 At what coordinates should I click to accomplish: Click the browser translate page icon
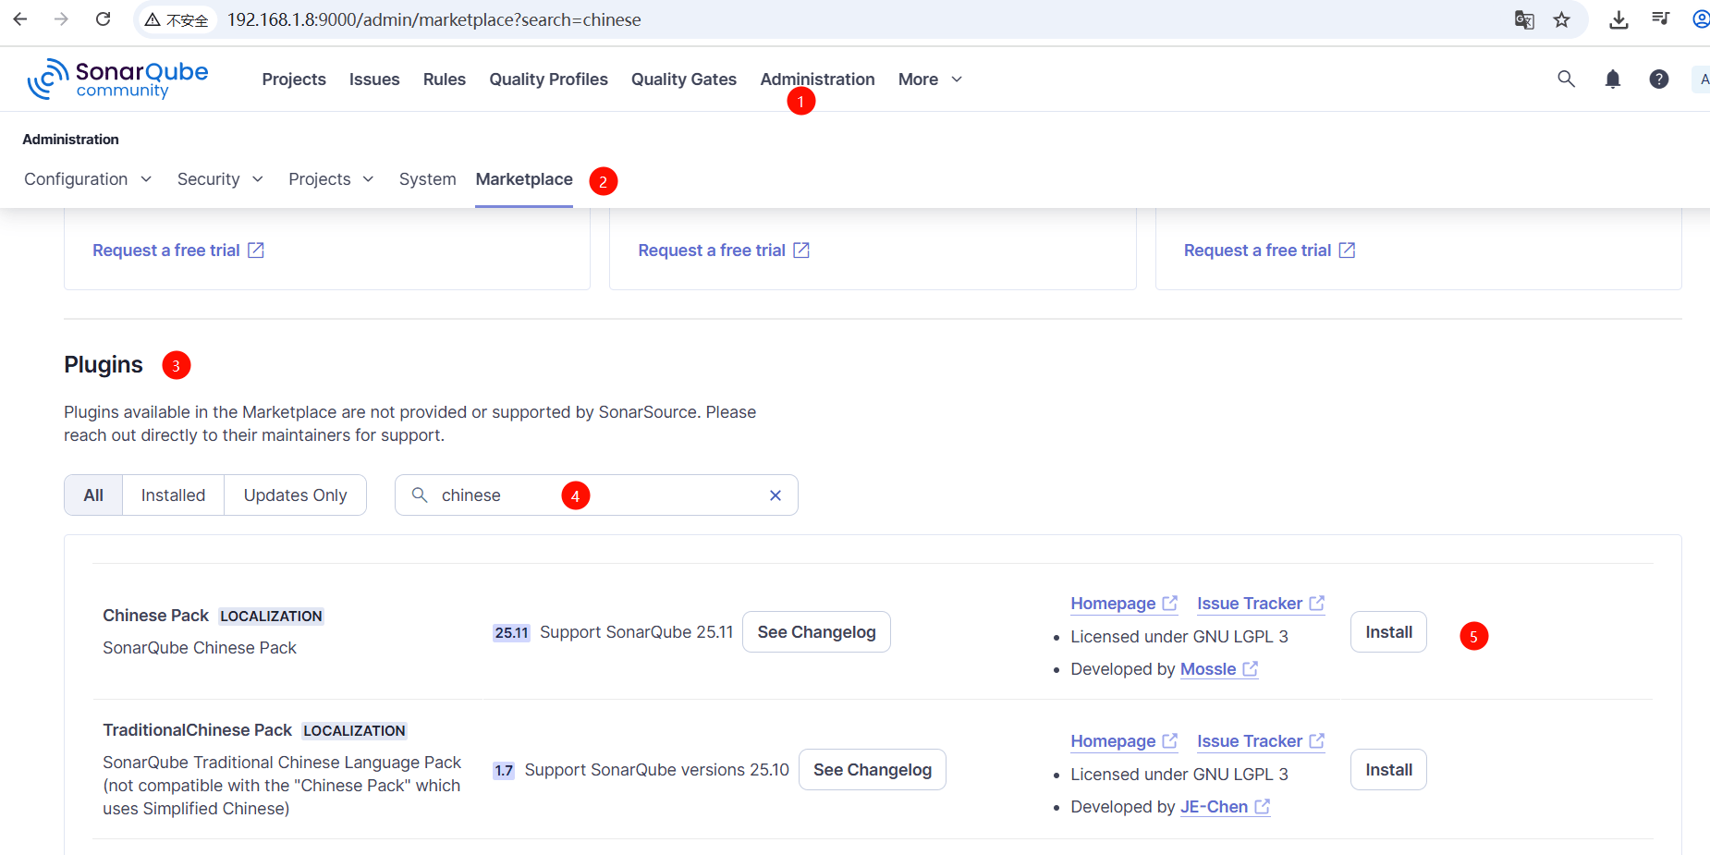click(x=1524, y=19)
